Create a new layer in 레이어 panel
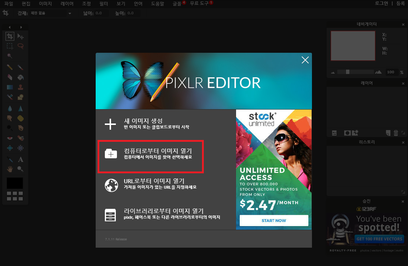This screenshot has width=408, height=266. click(388, 133)
